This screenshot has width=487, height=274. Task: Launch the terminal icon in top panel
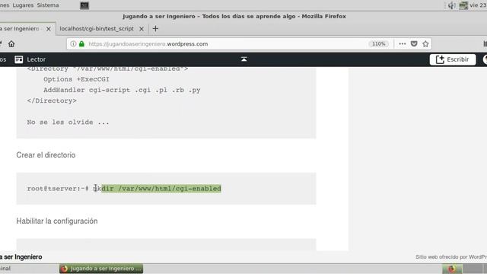[x=84, y=5]
